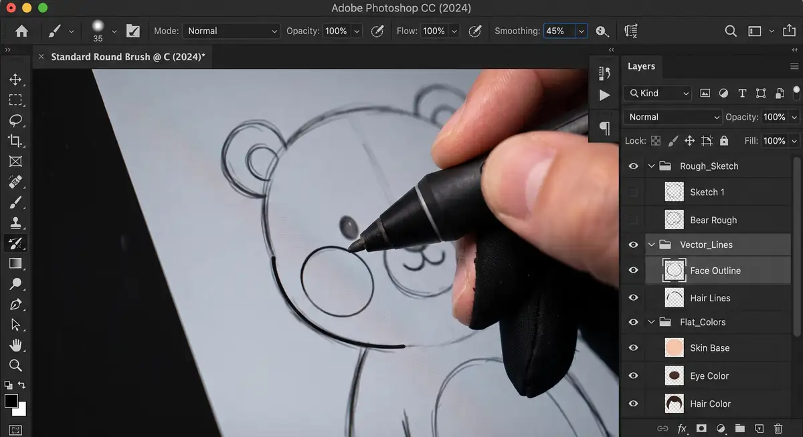Open the Smoothing options gear
This screenshot has height=437, width=803.
pyautogui.click(x=602, y=31)
